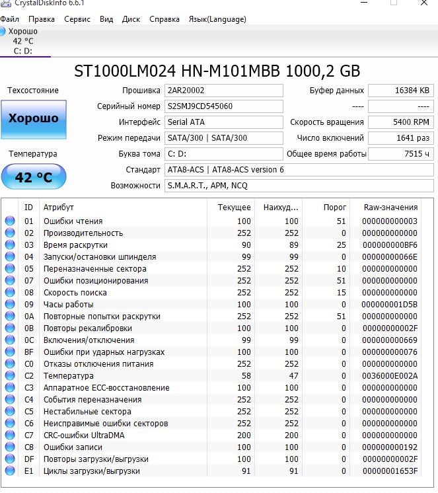Click the 42 °C temperature button
Viewport: 438px width, 493px height.
tap(33, 178)
